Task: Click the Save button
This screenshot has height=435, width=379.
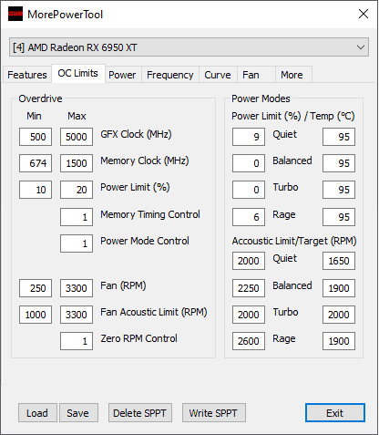Action: tap(78, 413)
